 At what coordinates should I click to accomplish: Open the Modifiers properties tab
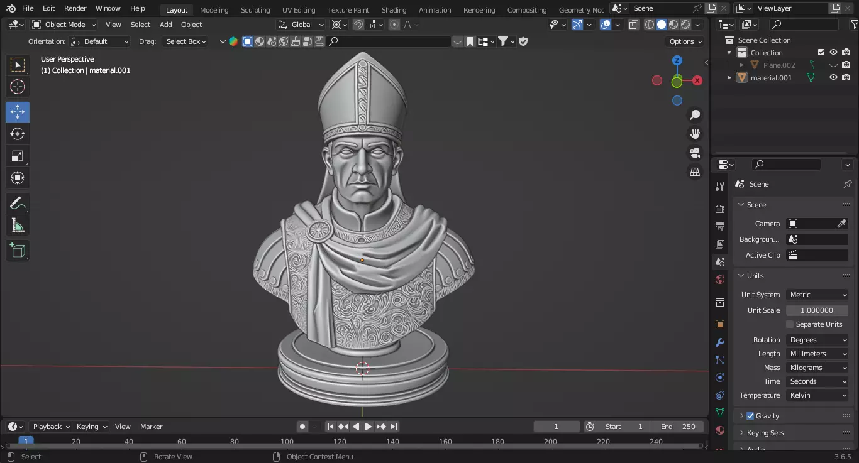[720, 342]
